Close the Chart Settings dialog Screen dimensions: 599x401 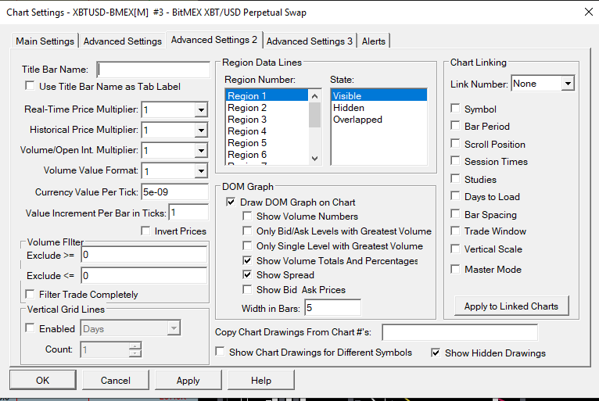pos(589,12)
